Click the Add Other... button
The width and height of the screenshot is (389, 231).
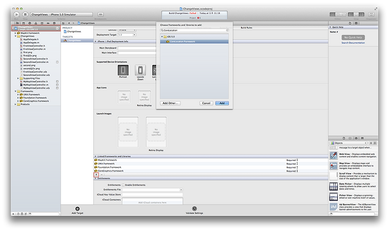click(x=170, y=103)
